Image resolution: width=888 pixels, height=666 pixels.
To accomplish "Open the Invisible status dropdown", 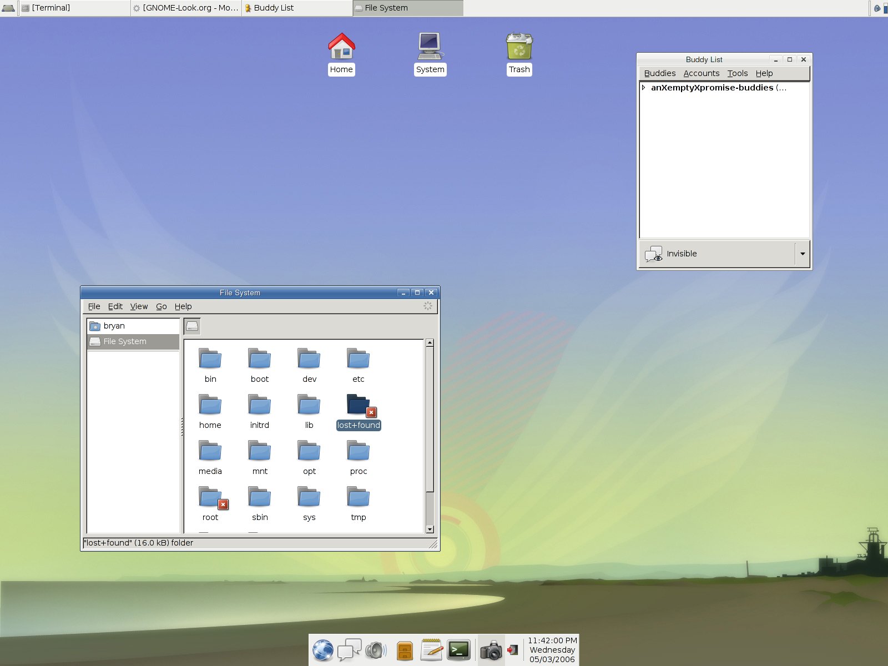I will coord(803,254).
